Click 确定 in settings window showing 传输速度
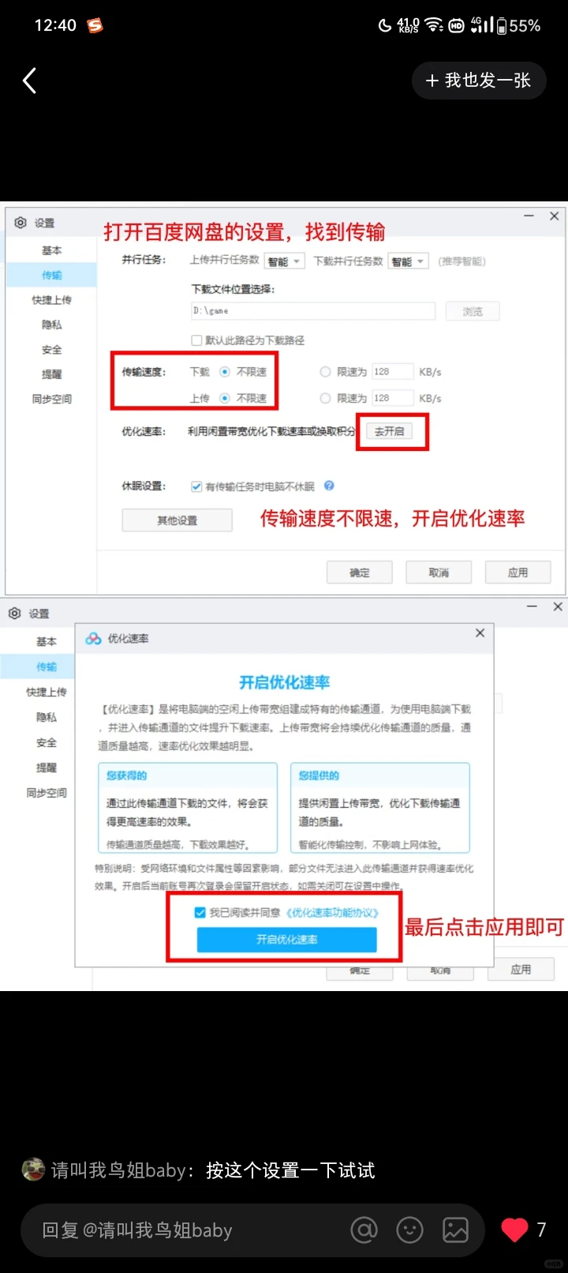Screen dimensions: 568x1273 [x=360, y=573]
